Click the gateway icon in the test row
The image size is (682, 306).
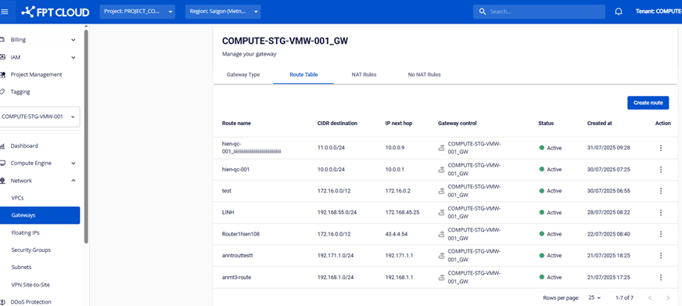[x=441, y=191]
